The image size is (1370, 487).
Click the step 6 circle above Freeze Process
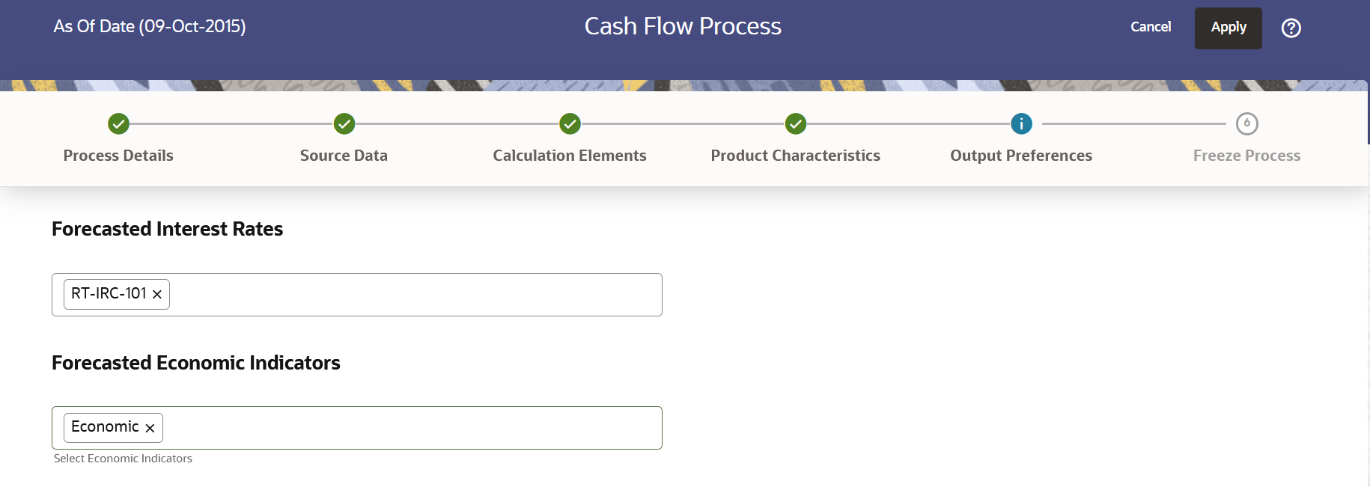click(x=1246, y=123)
